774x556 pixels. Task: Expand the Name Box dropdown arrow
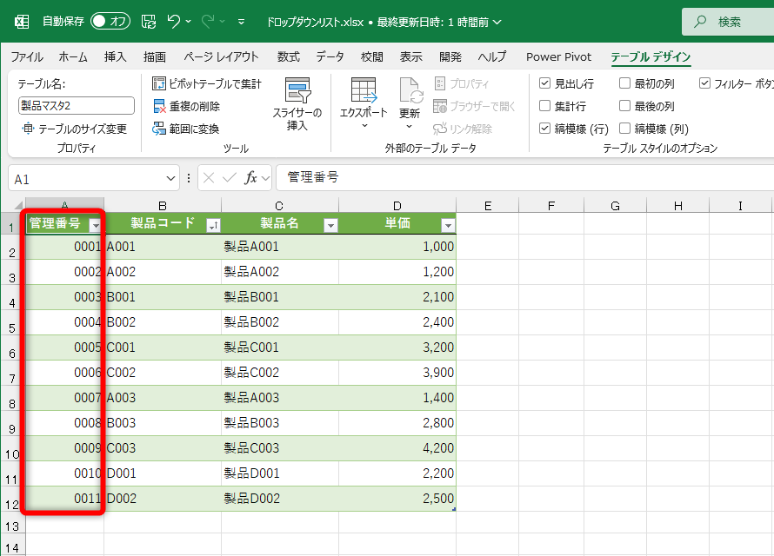[170, 178]
